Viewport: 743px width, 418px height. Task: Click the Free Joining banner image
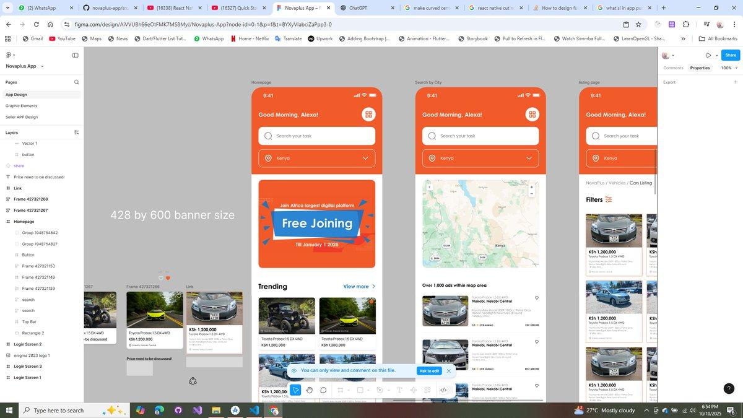[317, 224]
